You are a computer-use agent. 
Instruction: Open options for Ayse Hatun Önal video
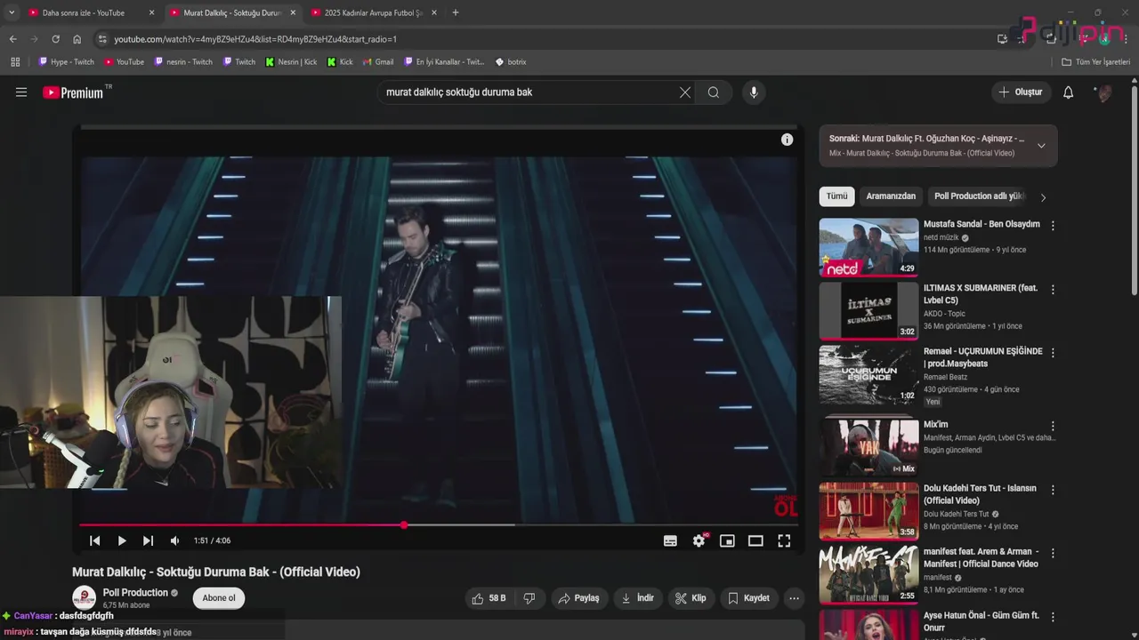(1053, 617)
